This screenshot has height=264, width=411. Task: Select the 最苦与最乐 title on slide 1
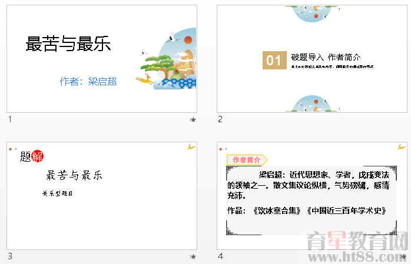[68, 44]
